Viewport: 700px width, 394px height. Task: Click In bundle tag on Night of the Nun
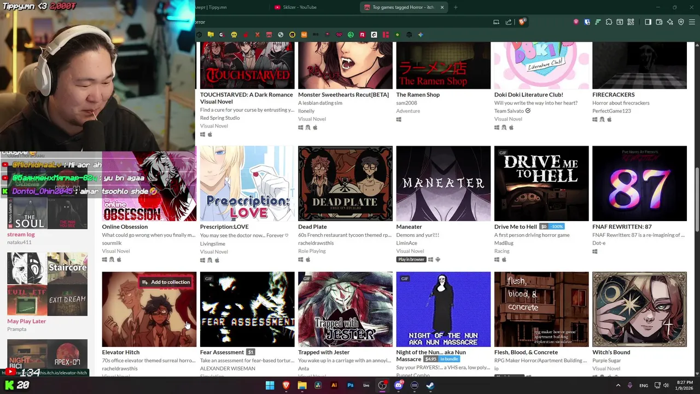pyautogui.click(x=449, y=359)
